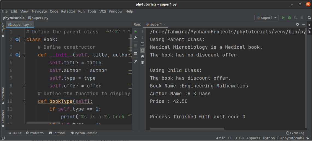The image size is (312, 141).
Task: Run super1 with coverage
Action: [296, 18]
